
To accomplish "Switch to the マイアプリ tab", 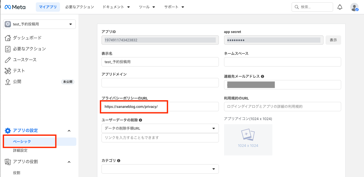I will point(48,7).
